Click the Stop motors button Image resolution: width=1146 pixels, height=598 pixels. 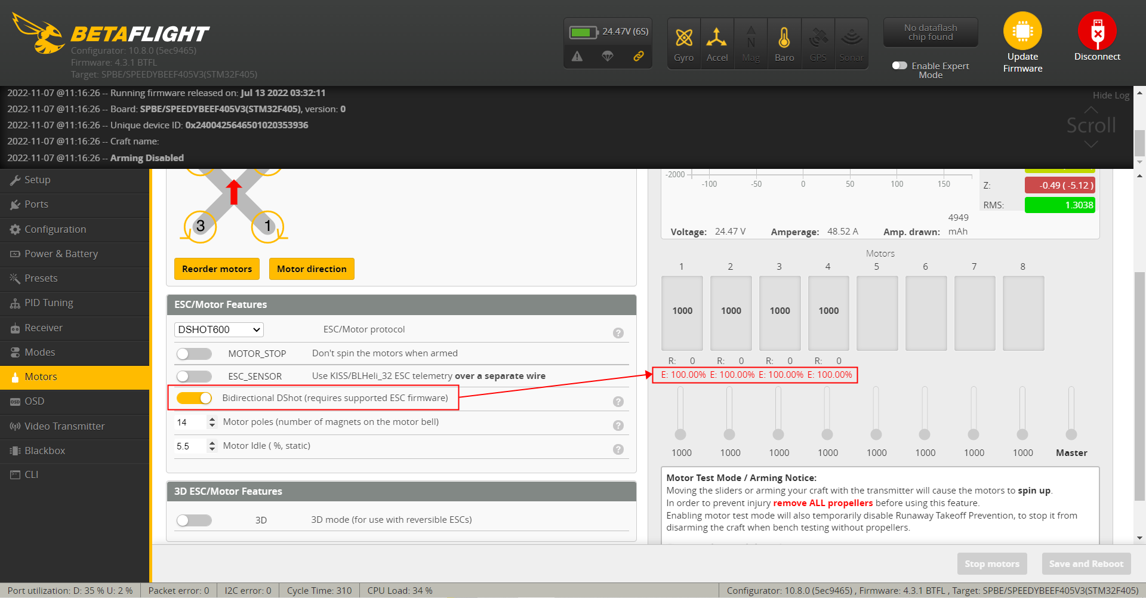(992, 564)
